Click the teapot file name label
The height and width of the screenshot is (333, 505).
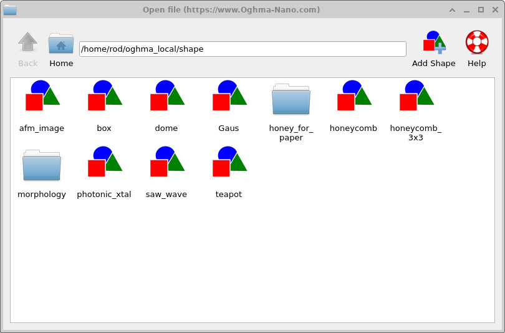(229, 195)
